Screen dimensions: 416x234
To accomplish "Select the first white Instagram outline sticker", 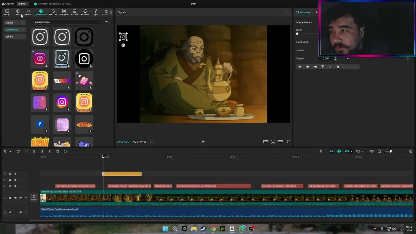I will coord(40,37).
